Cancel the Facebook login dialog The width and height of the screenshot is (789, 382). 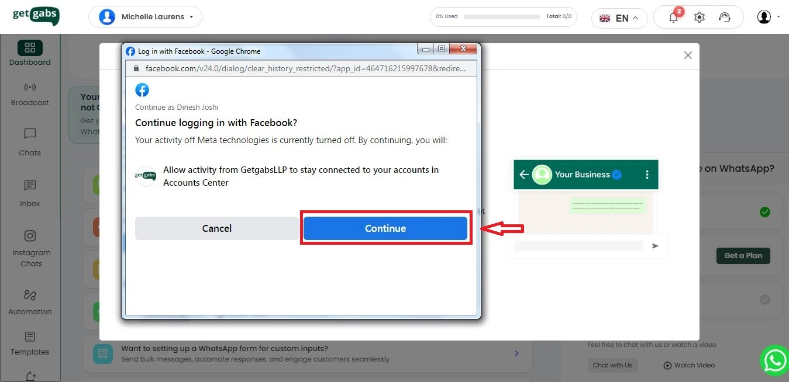[216, 228]
